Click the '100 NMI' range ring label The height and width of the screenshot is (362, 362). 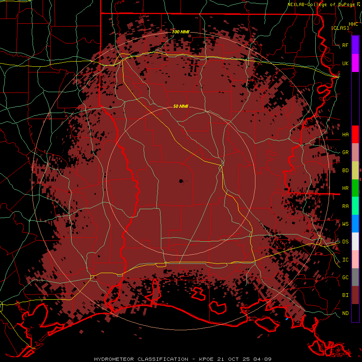(181, 32)
